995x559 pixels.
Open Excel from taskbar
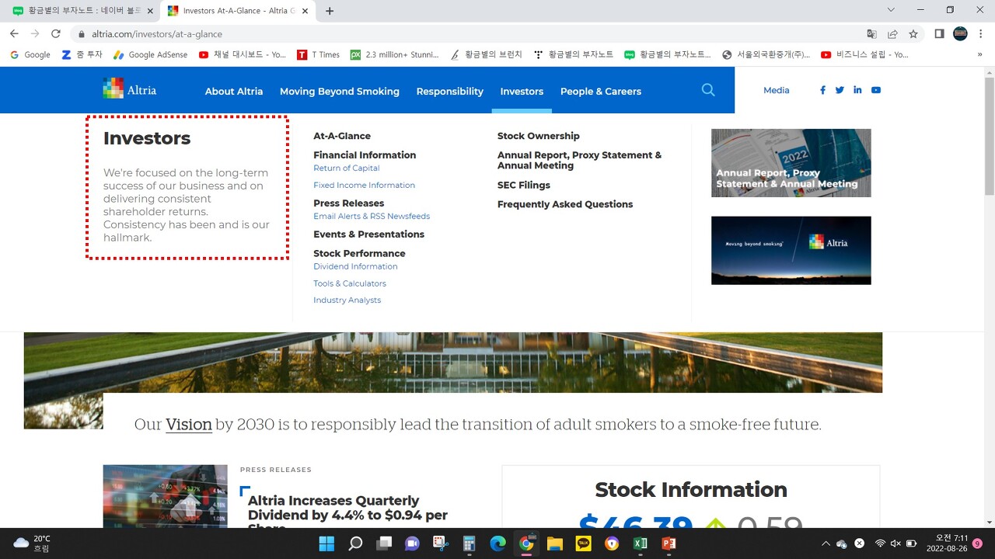coord(640,543)
